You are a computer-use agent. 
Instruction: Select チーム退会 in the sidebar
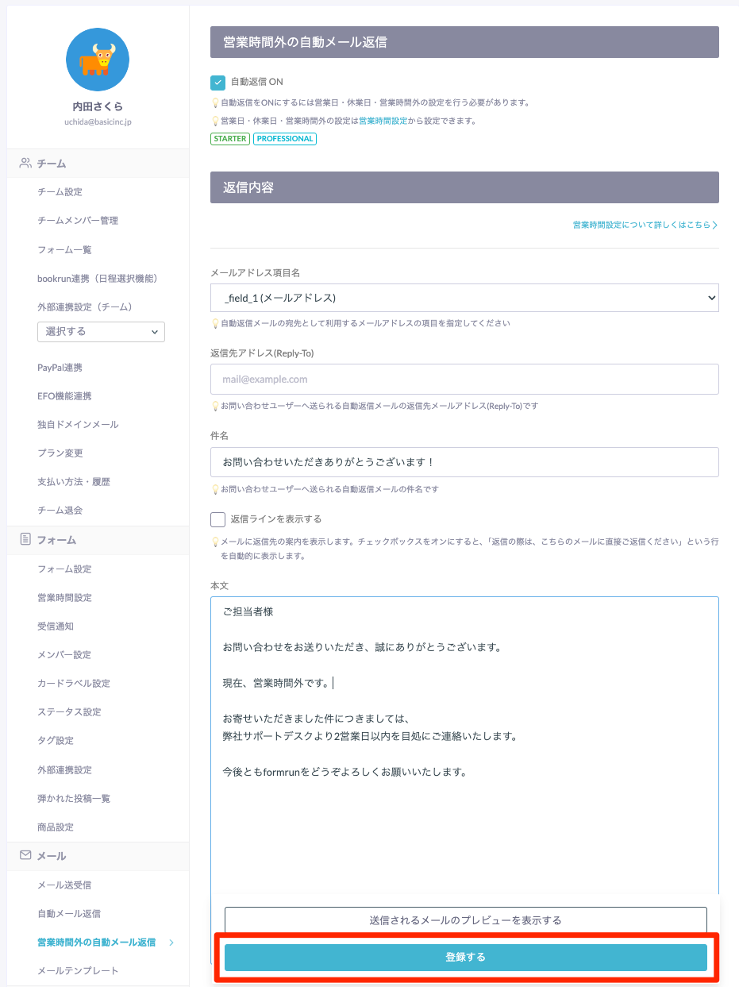point(60,511)
